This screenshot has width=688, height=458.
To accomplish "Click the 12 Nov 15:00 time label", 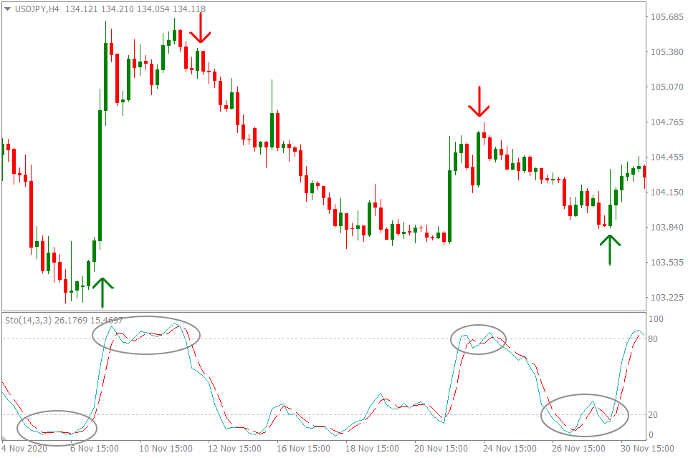I will (235, 449).
